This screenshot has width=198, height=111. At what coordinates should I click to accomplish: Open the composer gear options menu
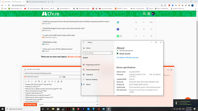pyautogui.click(x=61, y=82)
